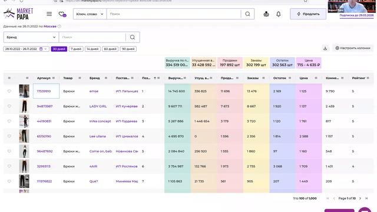Open column menu icon for Бренд header
The image size is (377, 212).
106,78
